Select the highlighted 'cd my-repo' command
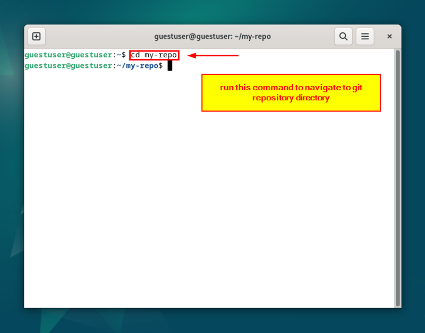The width and height of the screenshot is (425, 333). click(x=154, y=55)
